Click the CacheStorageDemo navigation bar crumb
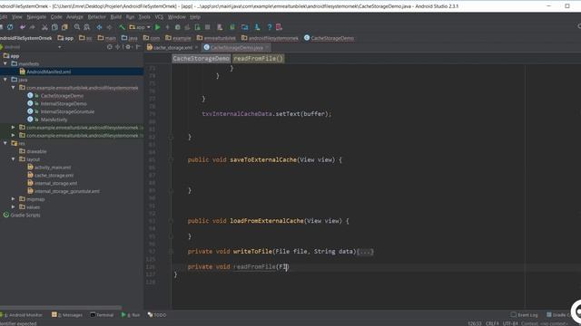 pyautogui.click(x=329, y=38)
